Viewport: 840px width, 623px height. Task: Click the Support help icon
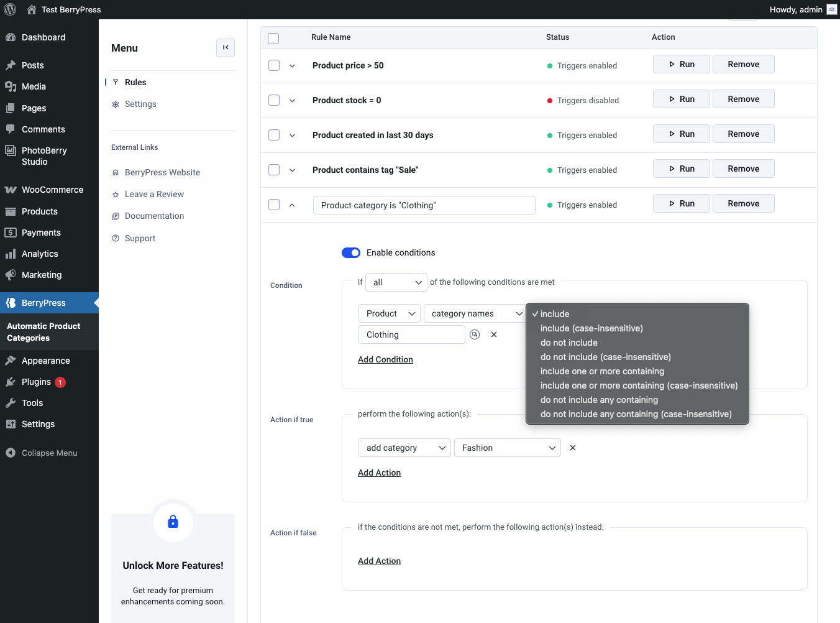pos(116,238)
